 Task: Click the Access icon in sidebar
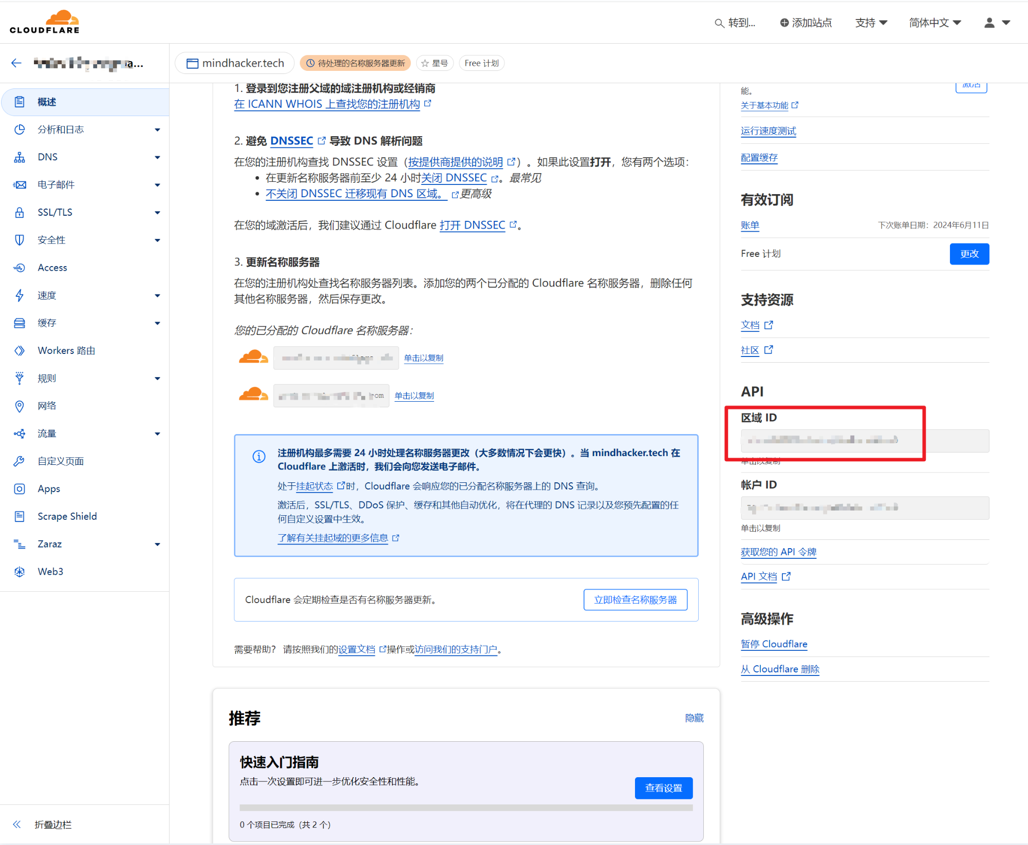coord(20,268)
